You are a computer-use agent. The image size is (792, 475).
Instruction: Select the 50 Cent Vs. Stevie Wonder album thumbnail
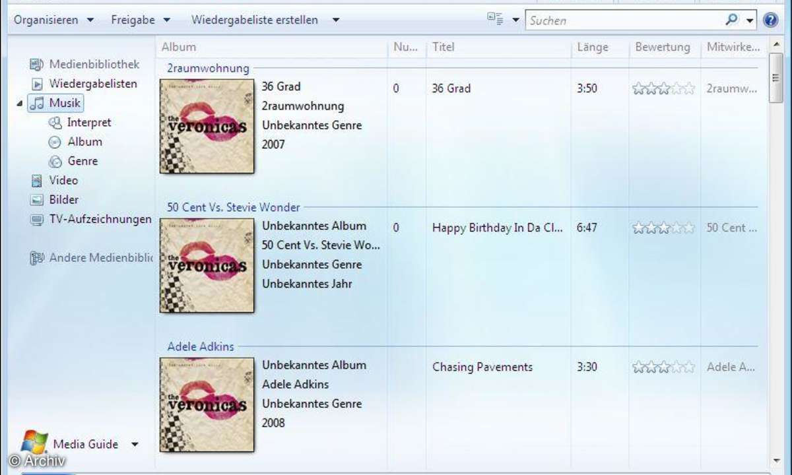click(x=207, y=266)
